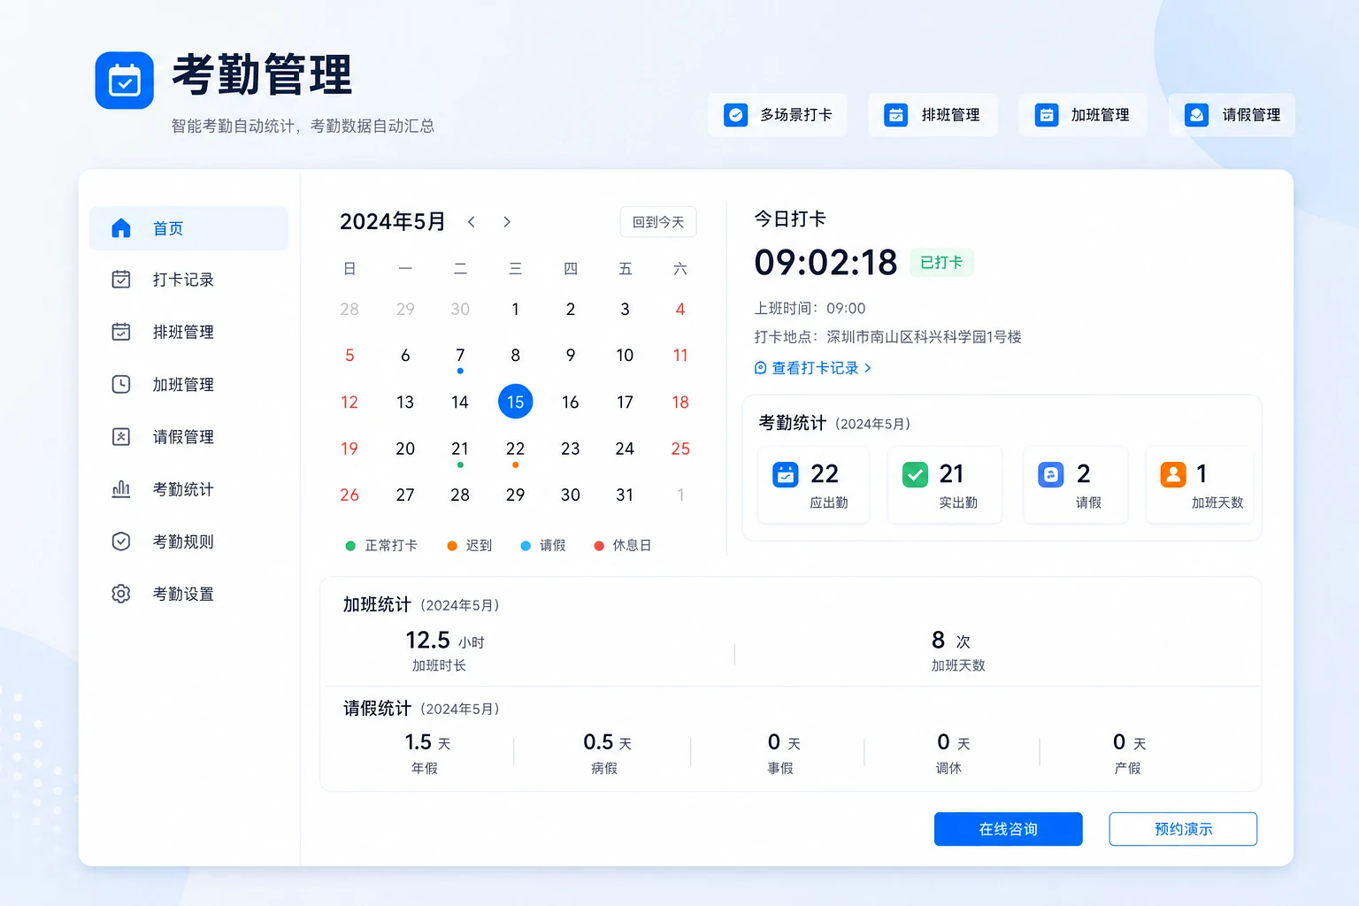Click the 首页 home icon in sidebar
1359x906 pixels.
[121, 228]
